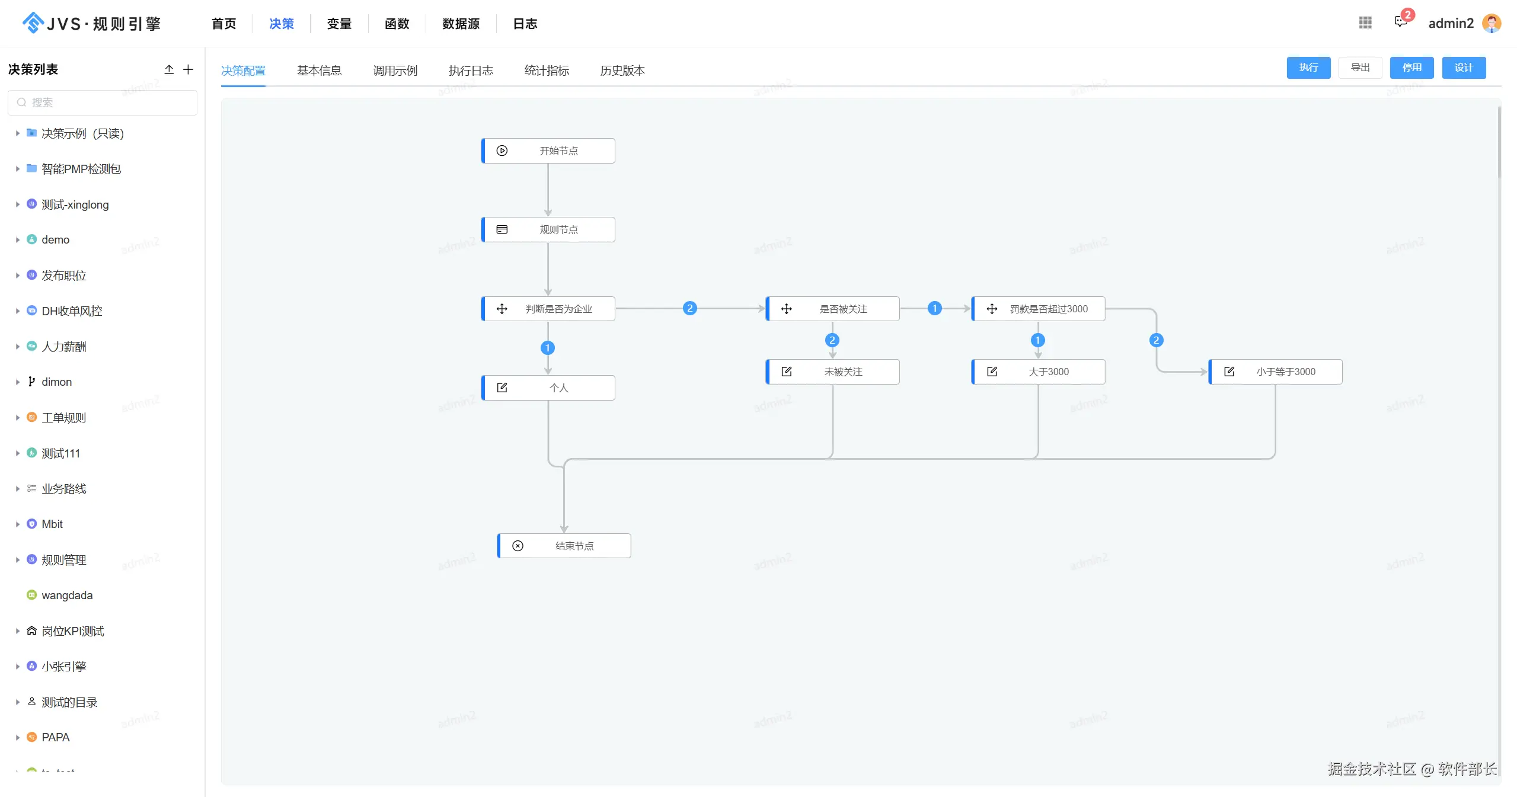The height and width of the screenshot is (797, 1517).
Task: Click the close-circle icon on 结束节点
Action: click(x=518, y=546)
